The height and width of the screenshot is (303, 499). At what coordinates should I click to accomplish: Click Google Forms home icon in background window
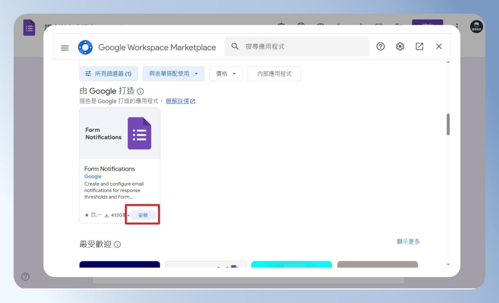29,28
